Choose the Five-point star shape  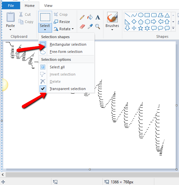(x=140, y=28)
